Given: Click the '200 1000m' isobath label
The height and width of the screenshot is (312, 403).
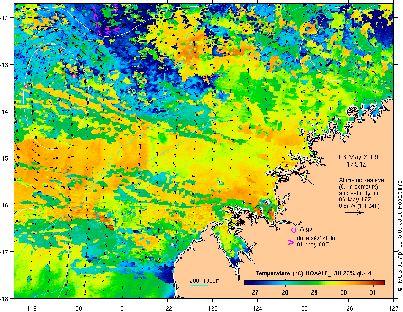Looking at the screenshot, I should coord(205,281).
